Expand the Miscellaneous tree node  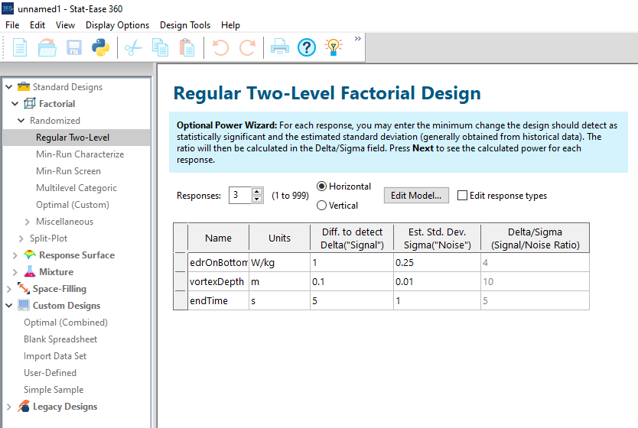28,222
